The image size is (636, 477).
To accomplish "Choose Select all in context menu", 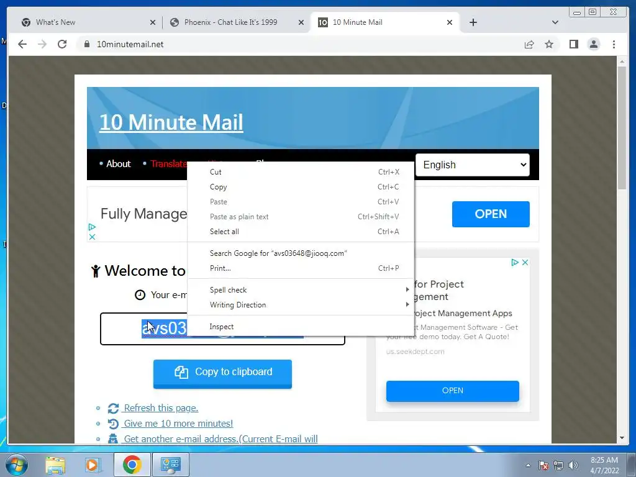I will [301, 232].
